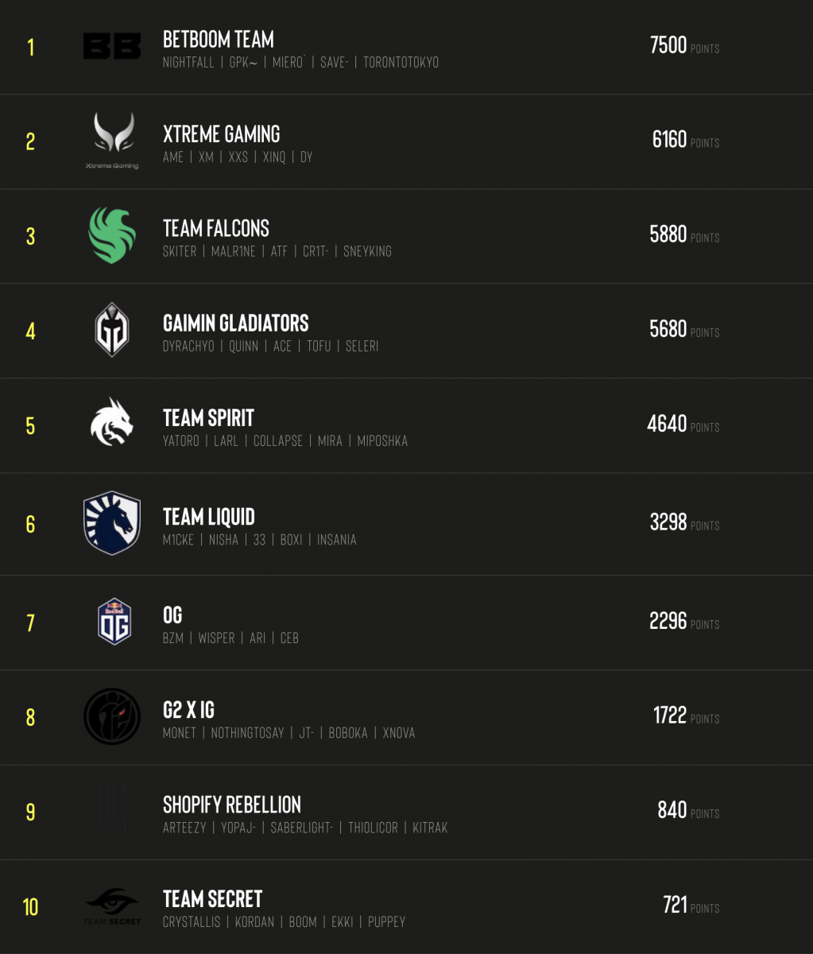Click BetBoom's 7500 points value
This screenshot has width=813, height=954.
(x=668, y=45)
